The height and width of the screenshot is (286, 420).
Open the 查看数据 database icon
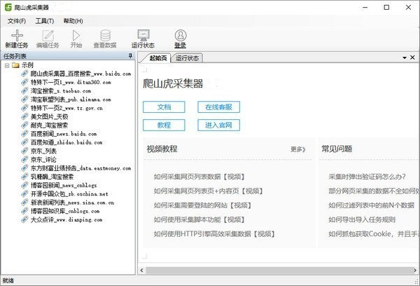(x=105, y=36)
